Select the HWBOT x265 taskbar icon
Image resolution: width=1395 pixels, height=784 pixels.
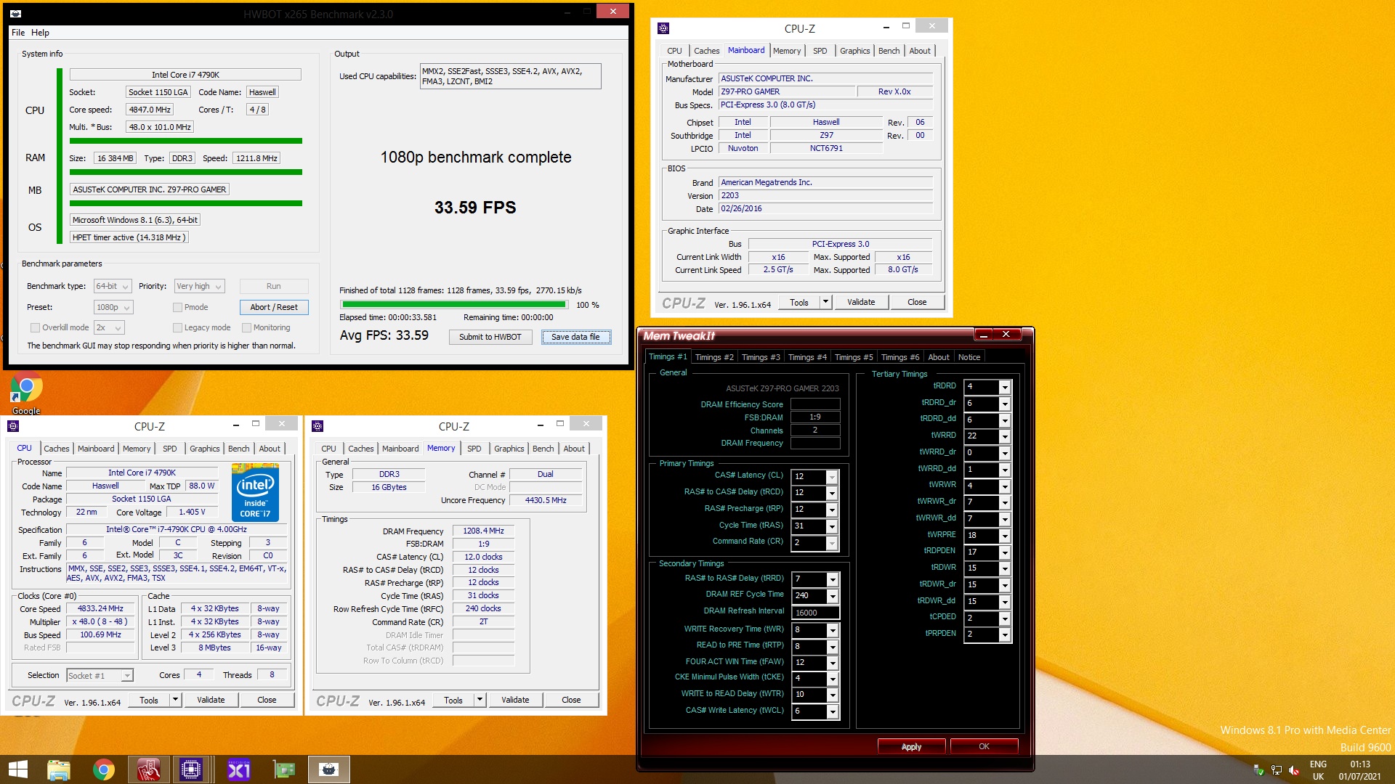pyautogui.click(x=328, y=769)
